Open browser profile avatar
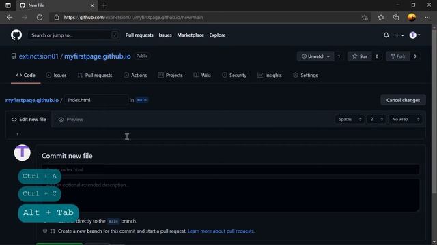Screen dimensions: 437x245 tap(412, 18)
